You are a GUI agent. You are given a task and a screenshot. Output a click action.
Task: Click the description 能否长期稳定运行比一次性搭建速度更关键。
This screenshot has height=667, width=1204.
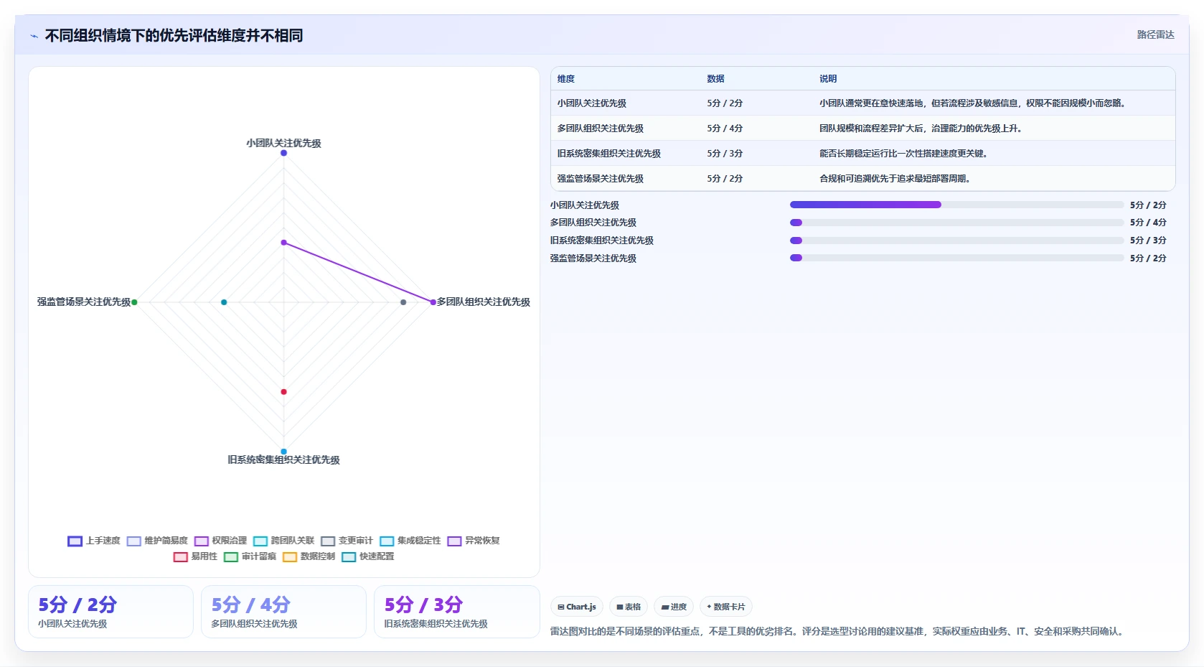pos(903,154)
